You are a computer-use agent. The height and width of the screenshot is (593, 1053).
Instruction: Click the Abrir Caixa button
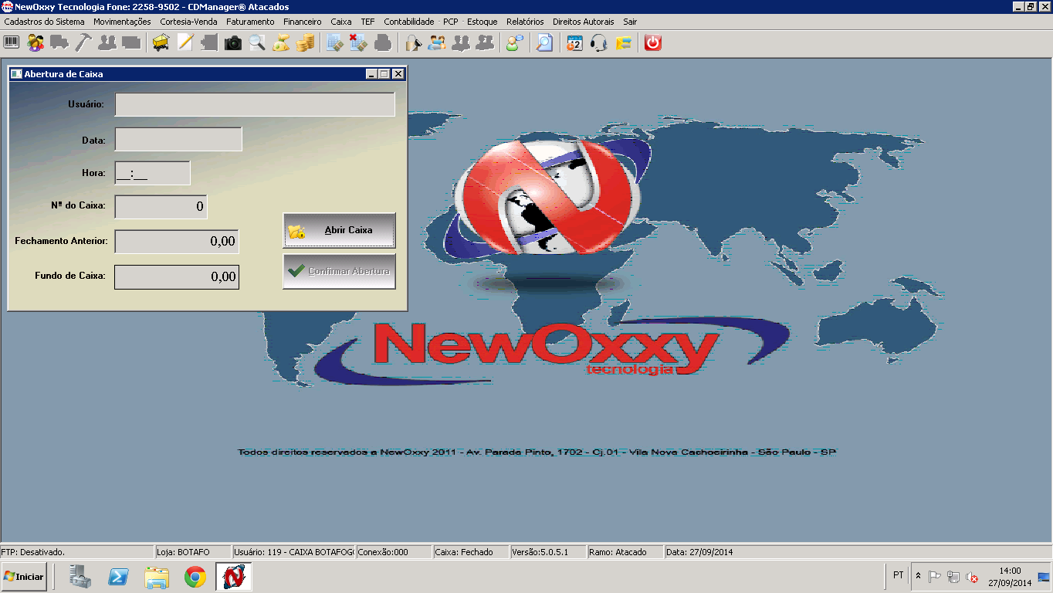[x=339, y=230]
